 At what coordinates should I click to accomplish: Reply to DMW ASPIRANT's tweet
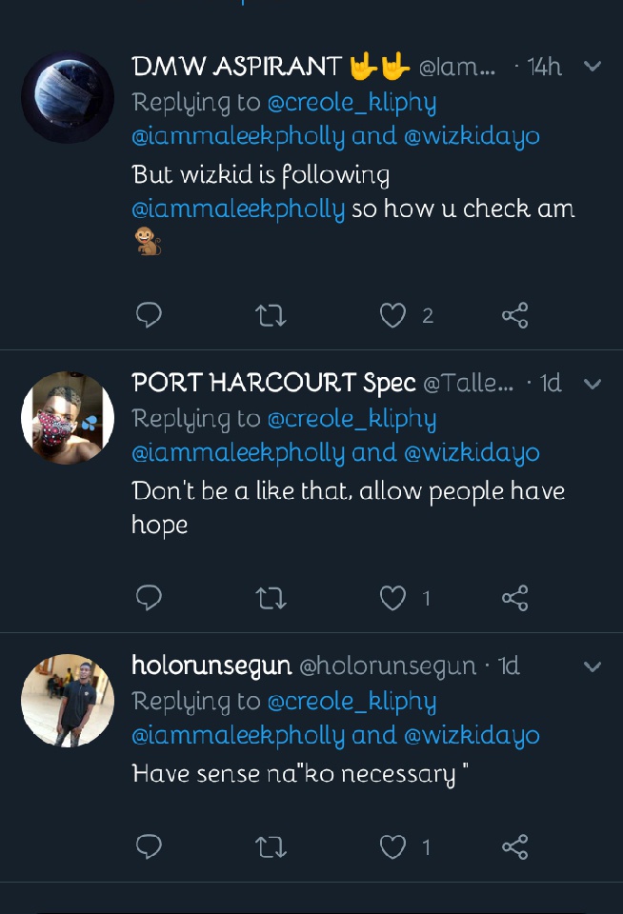pyautogui.click(x=149, y=315)
